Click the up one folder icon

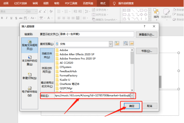click(x=117, y=43)
